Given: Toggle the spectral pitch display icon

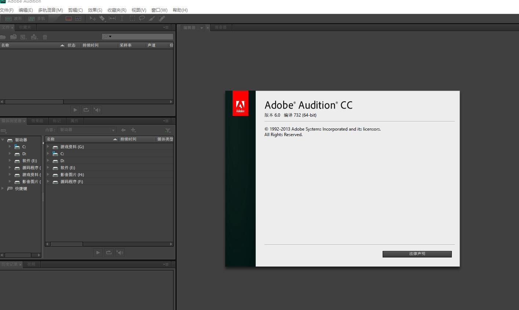Looking at the screenshot, I should 78,18.
